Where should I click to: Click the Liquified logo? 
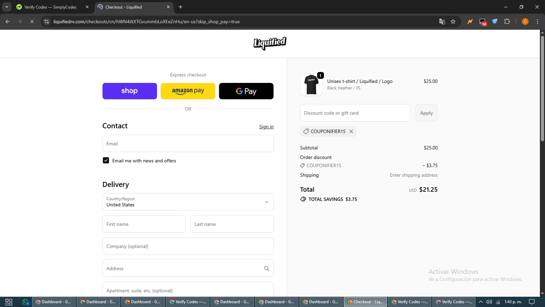270,43
